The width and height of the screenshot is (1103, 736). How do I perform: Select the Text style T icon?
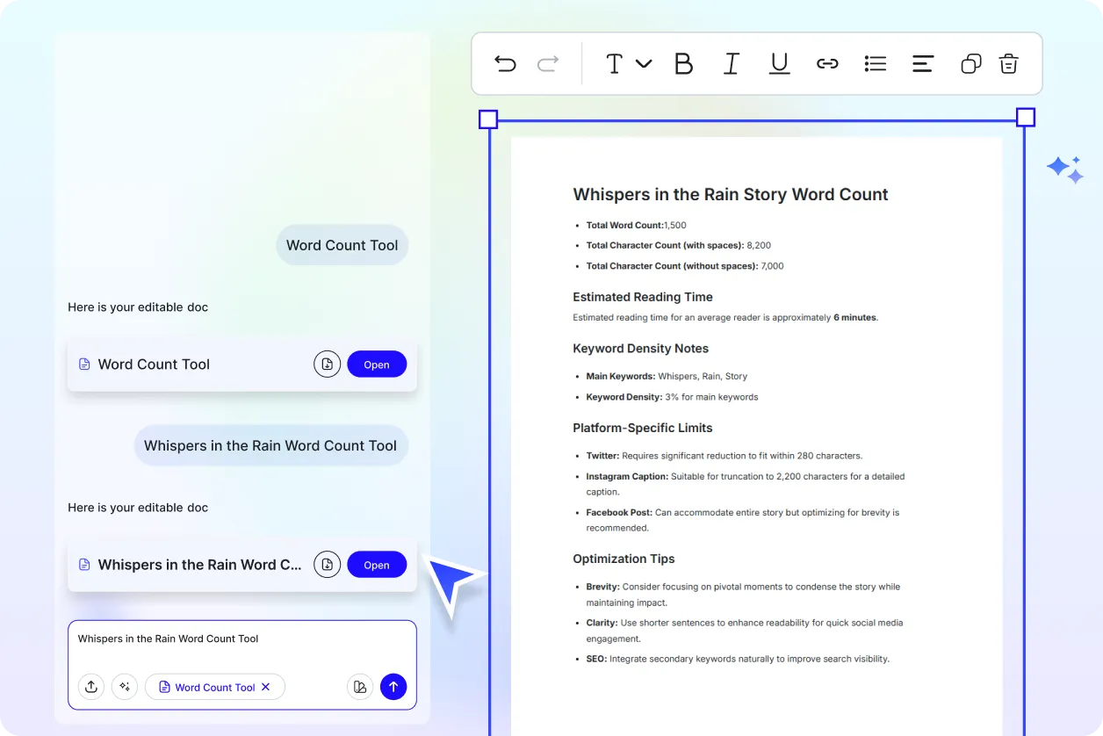[x=615, y=63]
